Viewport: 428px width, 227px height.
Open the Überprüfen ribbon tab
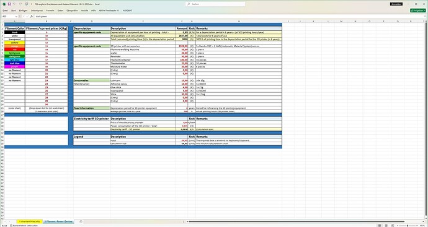coord(72,11)
